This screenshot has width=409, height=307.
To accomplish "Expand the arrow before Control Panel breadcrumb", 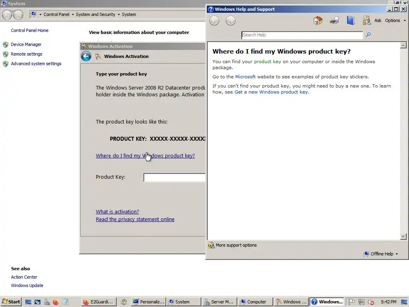I will coord(40,15).
